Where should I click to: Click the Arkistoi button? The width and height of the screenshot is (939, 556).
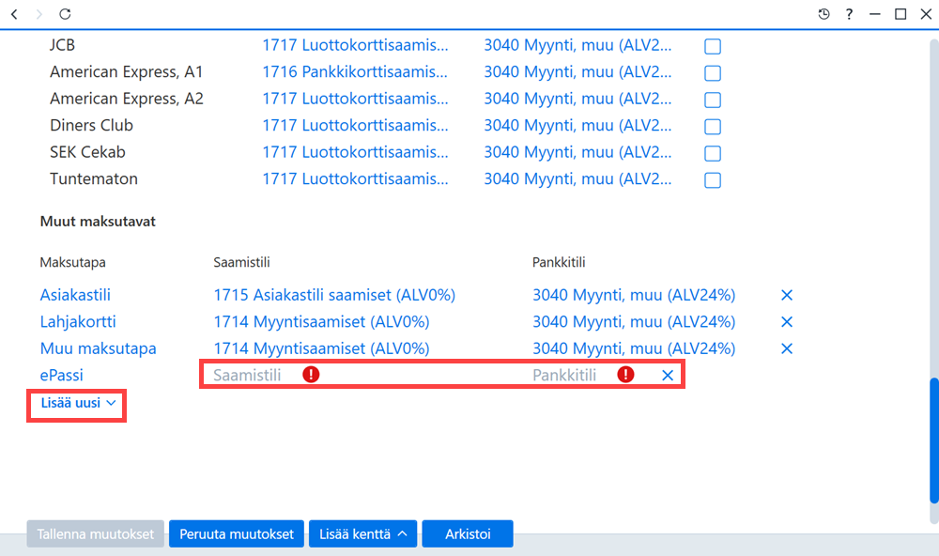tap(468, 533)
